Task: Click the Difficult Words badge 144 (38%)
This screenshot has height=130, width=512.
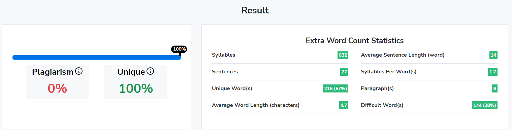Action: 485,105
